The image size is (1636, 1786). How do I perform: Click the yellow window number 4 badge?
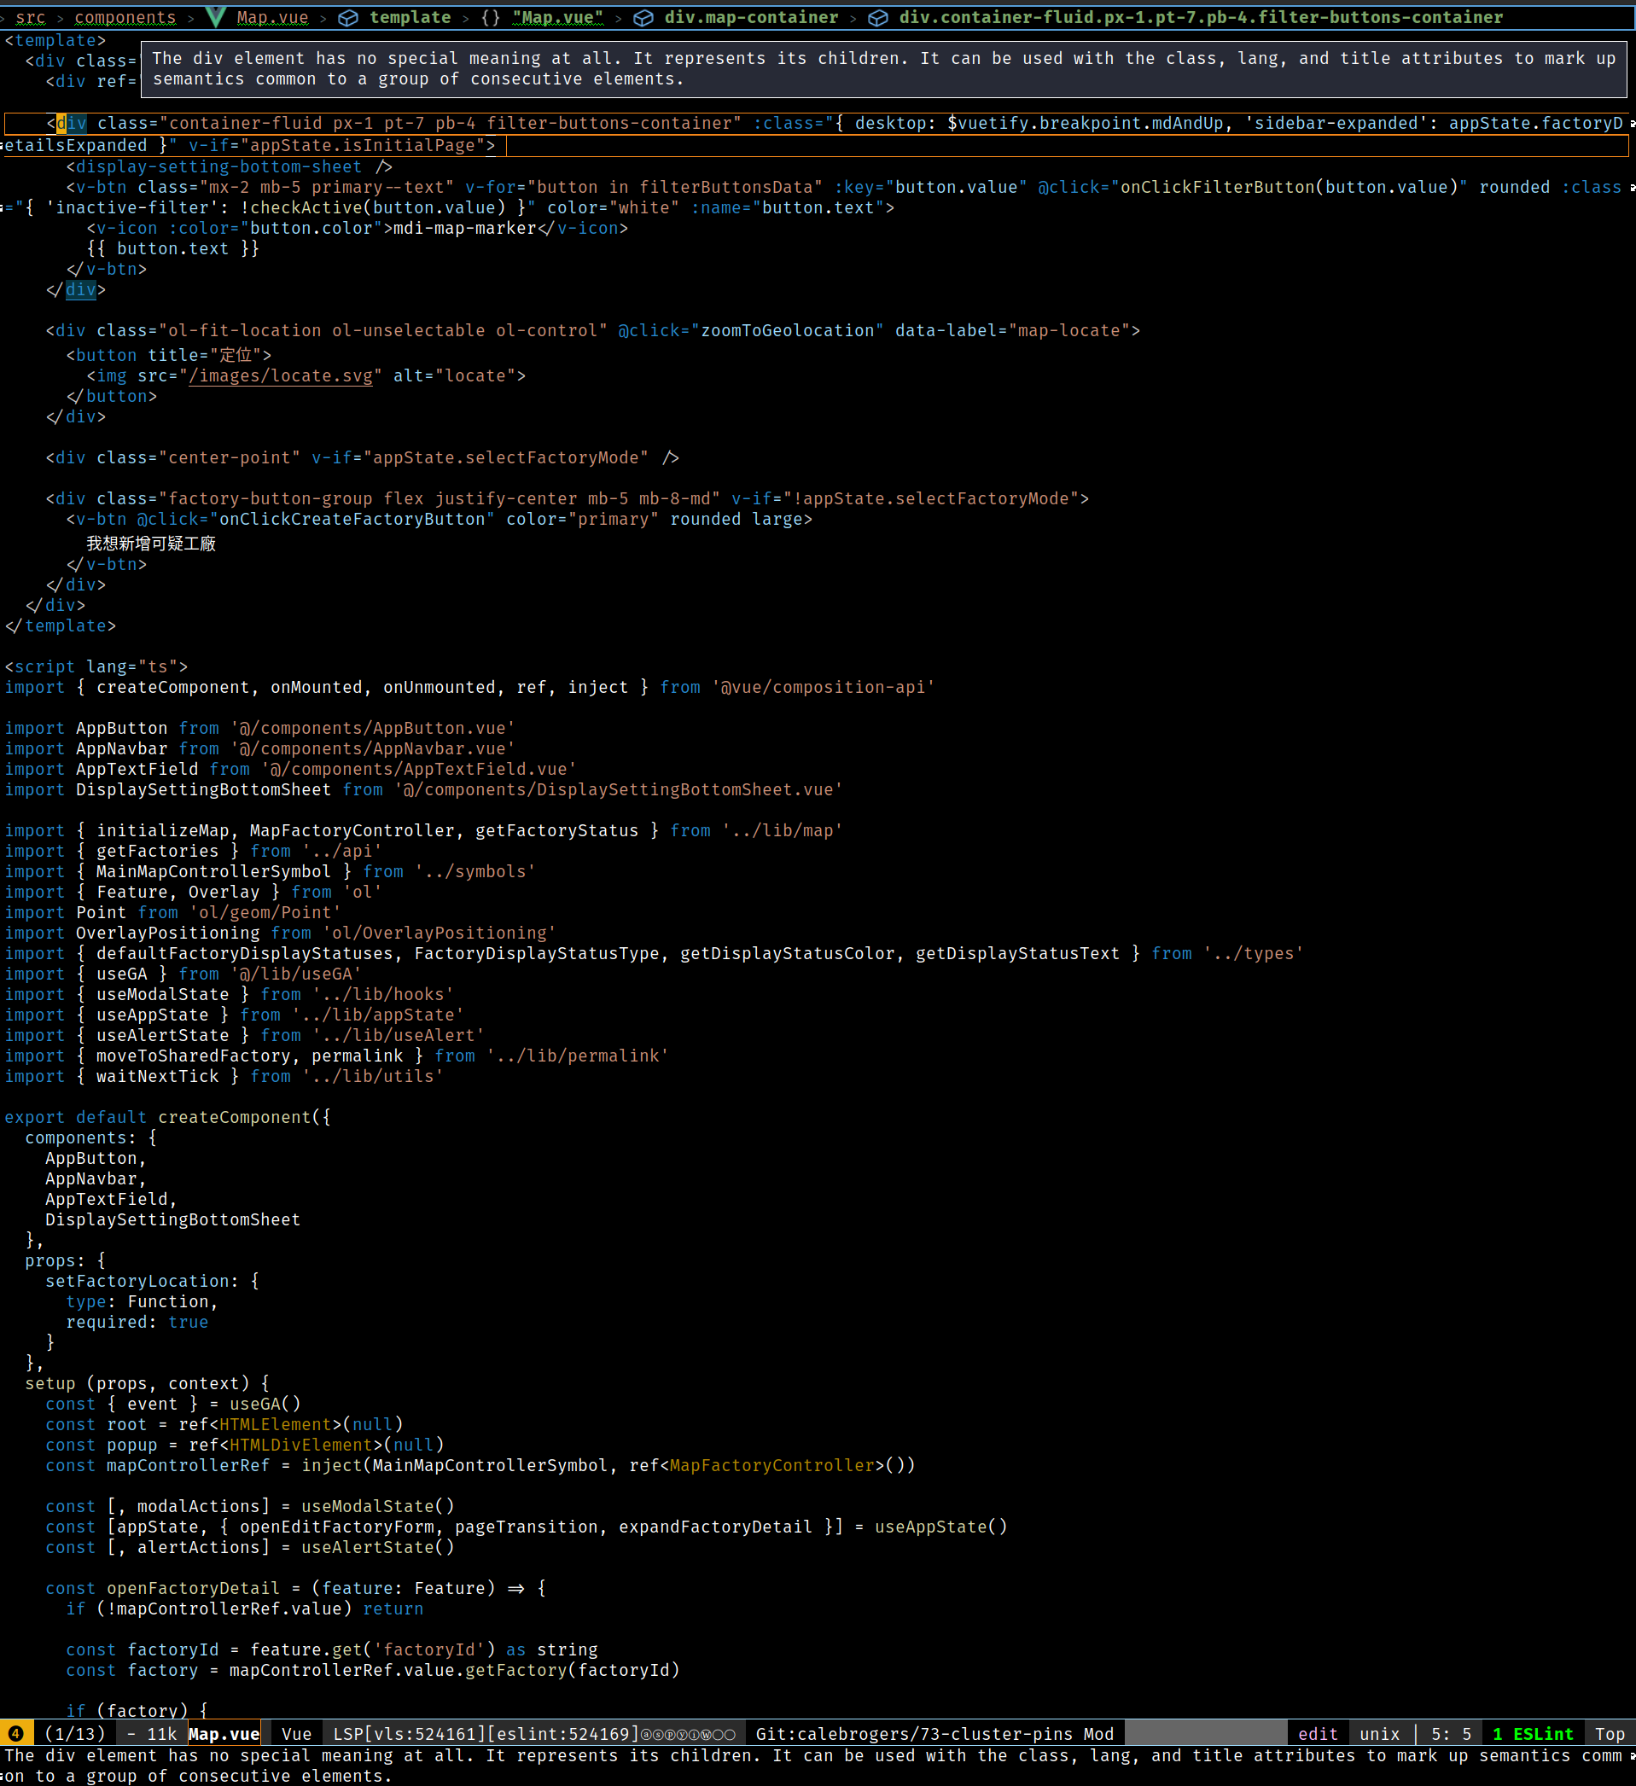(x=15, y=1734)
